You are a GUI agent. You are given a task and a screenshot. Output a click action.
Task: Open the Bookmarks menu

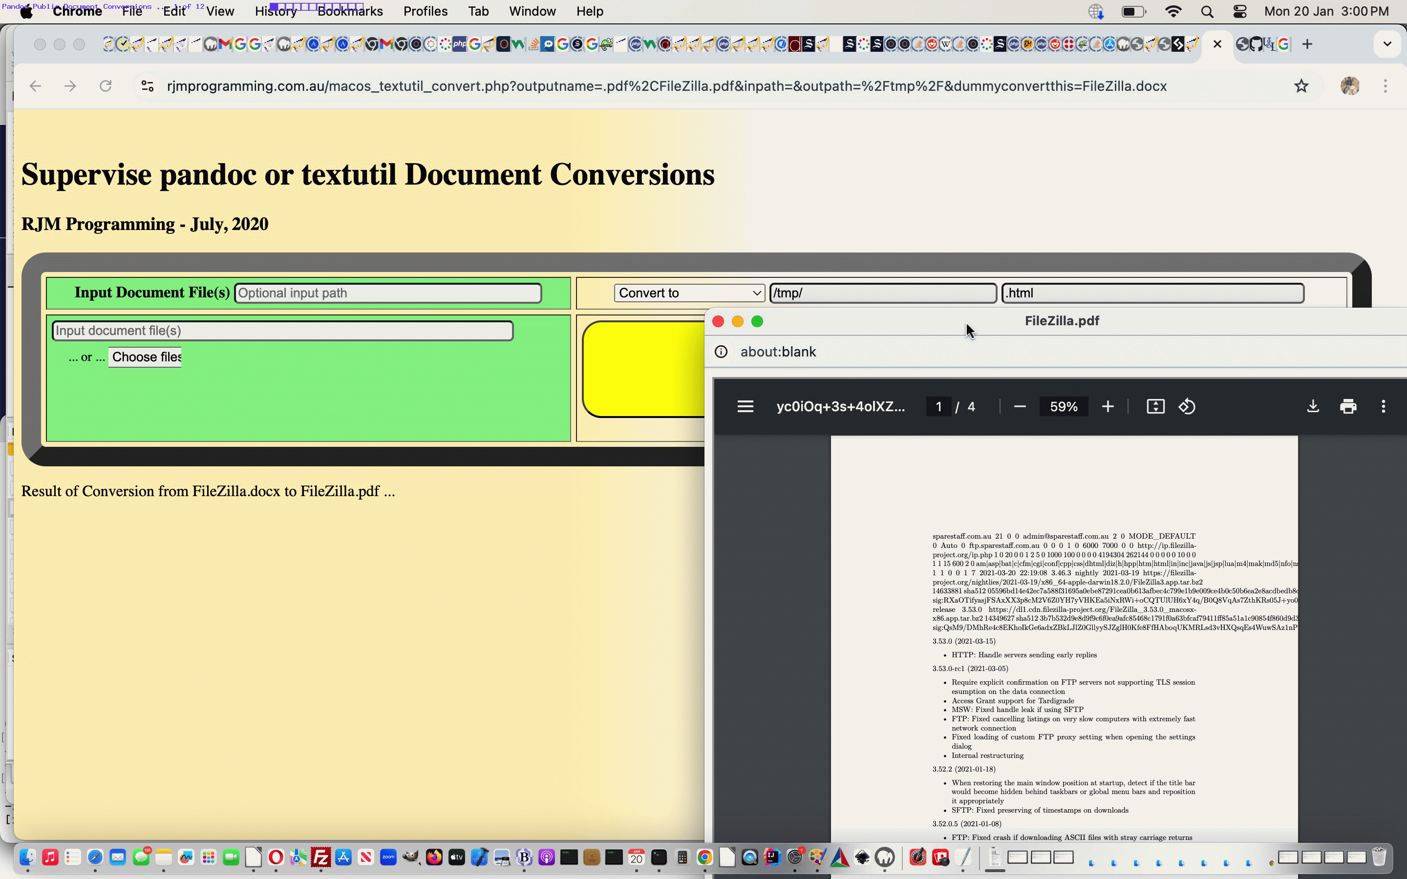click(x=350, y=12)
